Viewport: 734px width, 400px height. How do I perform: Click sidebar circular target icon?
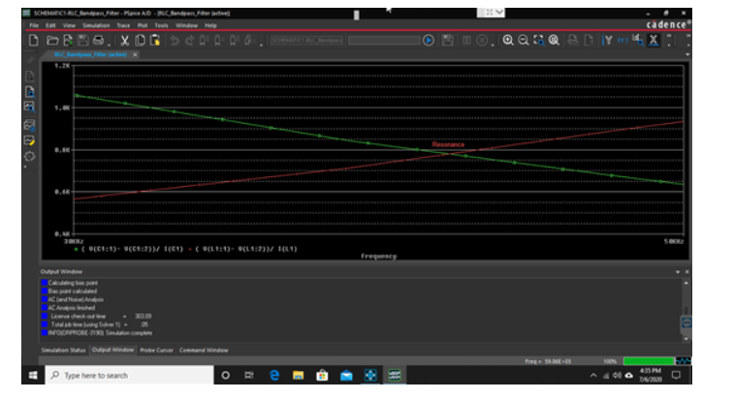pos(29,157)
